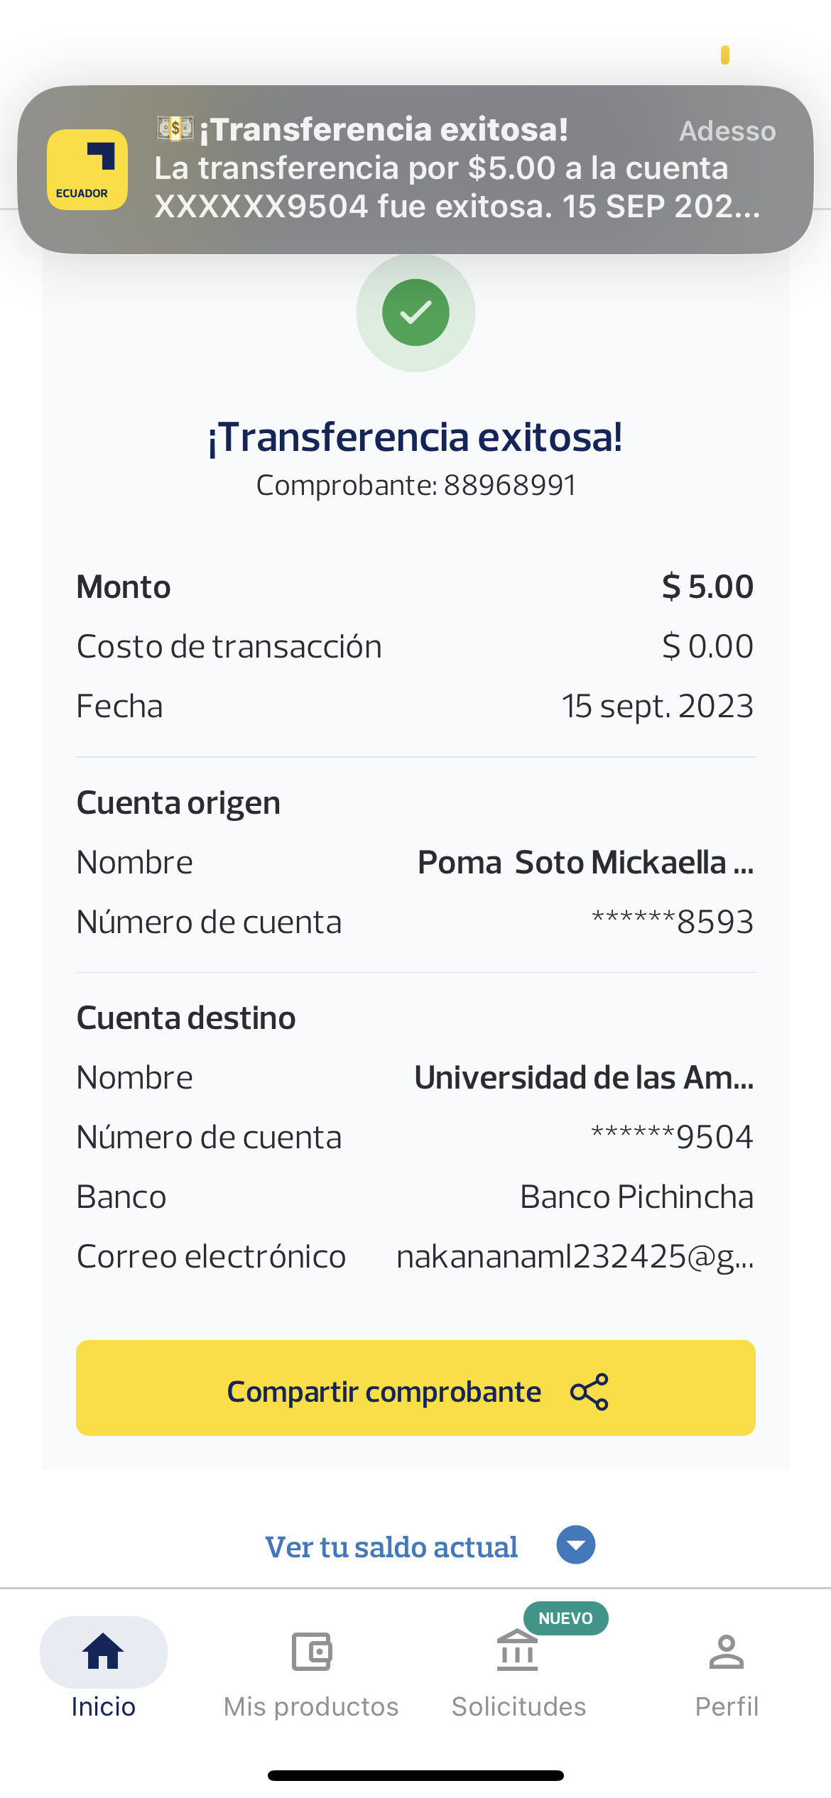Tap the truncated email nakananaml232425@g...

(575, 1256)
